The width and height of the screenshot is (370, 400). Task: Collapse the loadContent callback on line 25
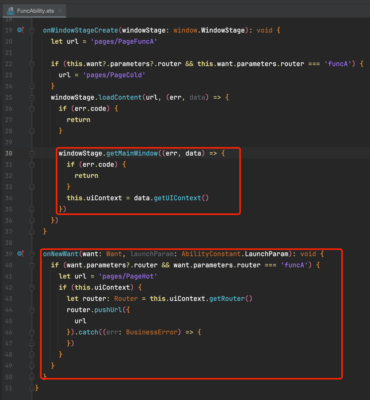(x=32, y=98)
